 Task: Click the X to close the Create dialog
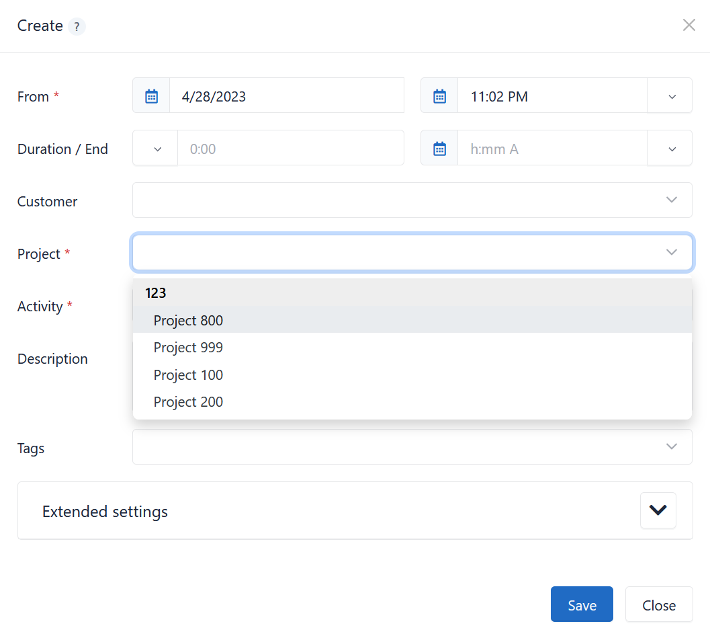(689, 25)
